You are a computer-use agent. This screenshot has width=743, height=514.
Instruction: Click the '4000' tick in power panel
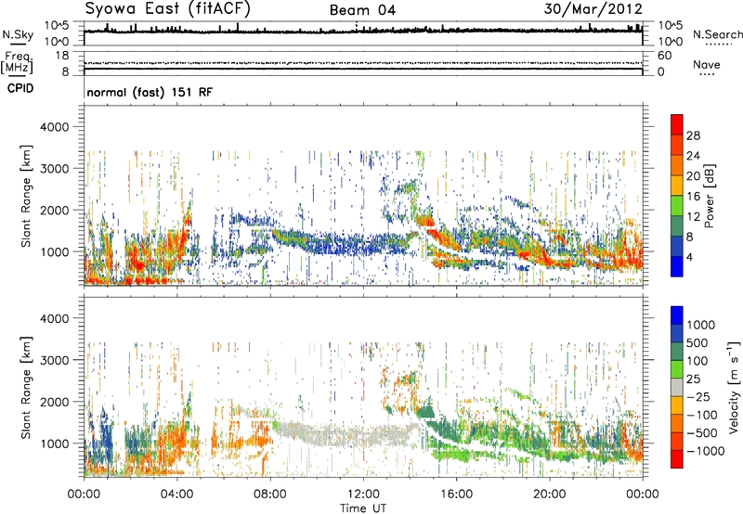(x=55, y=127)
